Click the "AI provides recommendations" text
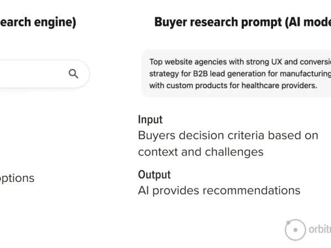Viewport: 331px width, 248px height. pyautogui.click(x=219, y=191)
